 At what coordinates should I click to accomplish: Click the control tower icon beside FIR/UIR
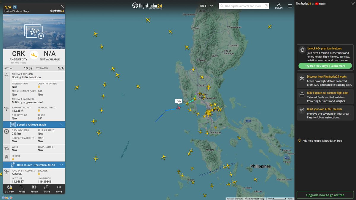click(x=7, y=157)
